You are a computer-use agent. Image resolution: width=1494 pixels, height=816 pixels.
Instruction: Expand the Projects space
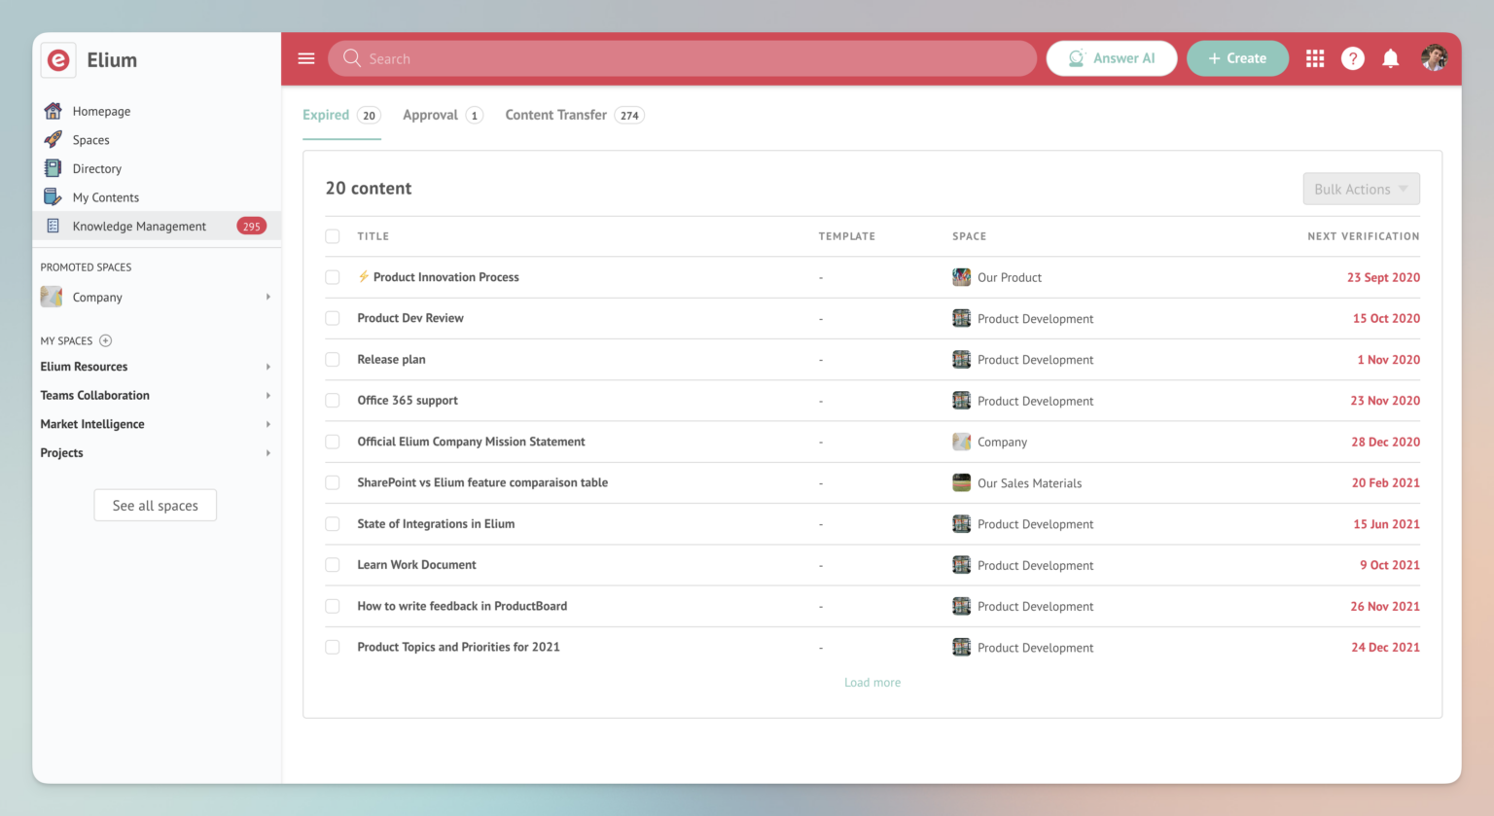pos(268,452)
